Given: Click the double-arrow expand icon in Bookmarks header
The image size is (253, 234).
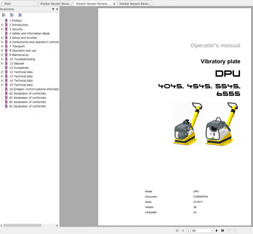Looking at the screenshot, I should tap(53, 9).
